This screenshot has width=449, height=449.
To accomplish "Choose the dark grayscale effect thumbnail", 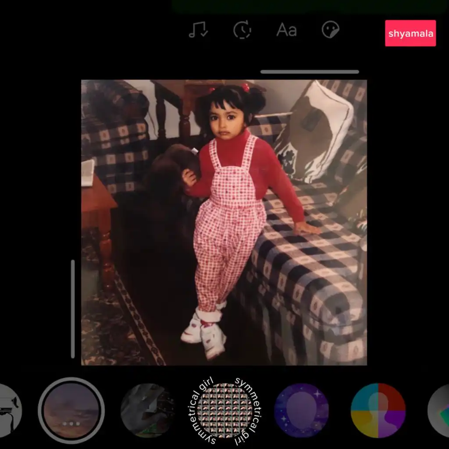I will tap(148, 410).
